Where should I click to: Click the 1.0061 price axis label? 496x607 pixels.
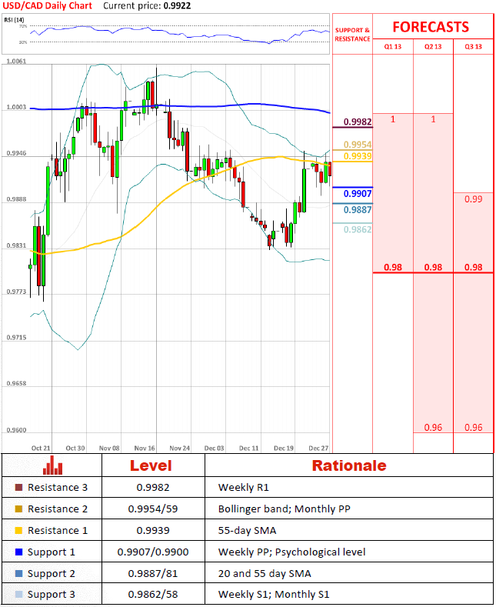16,62
